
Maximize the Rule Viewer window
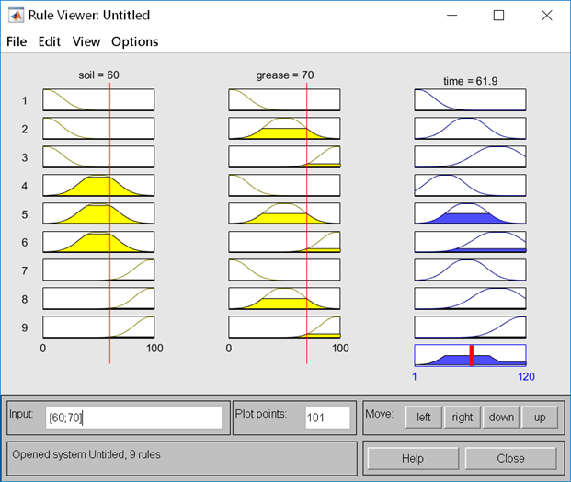(x=499, y=16)
